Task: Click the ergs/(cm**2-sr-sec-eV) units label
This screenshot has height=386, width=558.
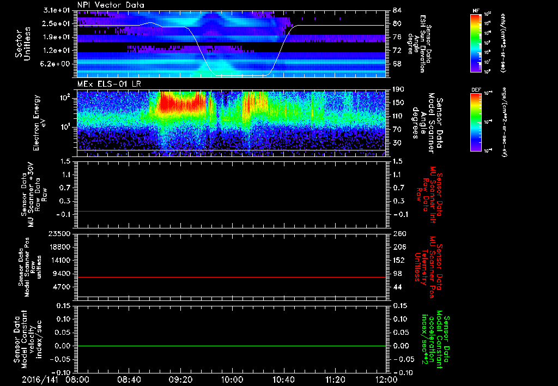Action: (504, 122)
